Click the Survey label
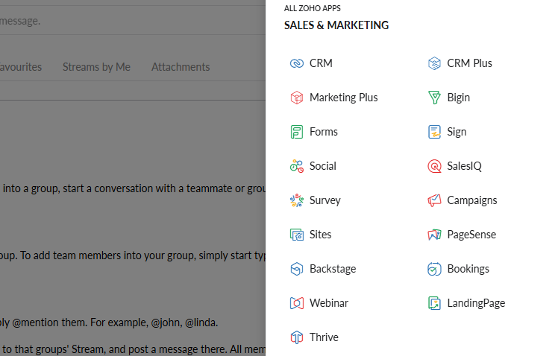The width and height of the screenshot is (552, 356). pos(325,200)
